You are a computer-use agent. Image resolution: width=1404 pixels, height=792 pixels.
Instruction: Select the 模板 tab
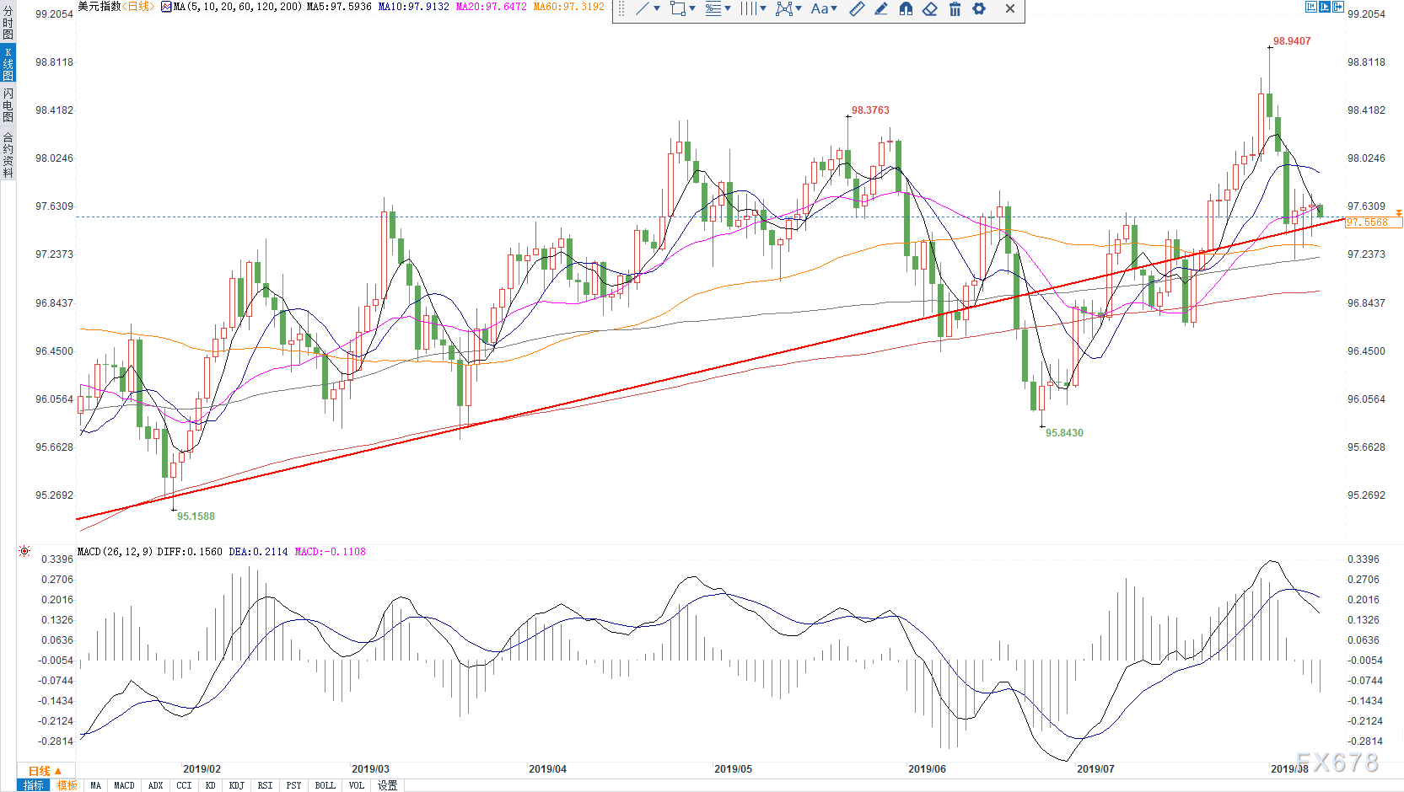click(x=67, y=785)
